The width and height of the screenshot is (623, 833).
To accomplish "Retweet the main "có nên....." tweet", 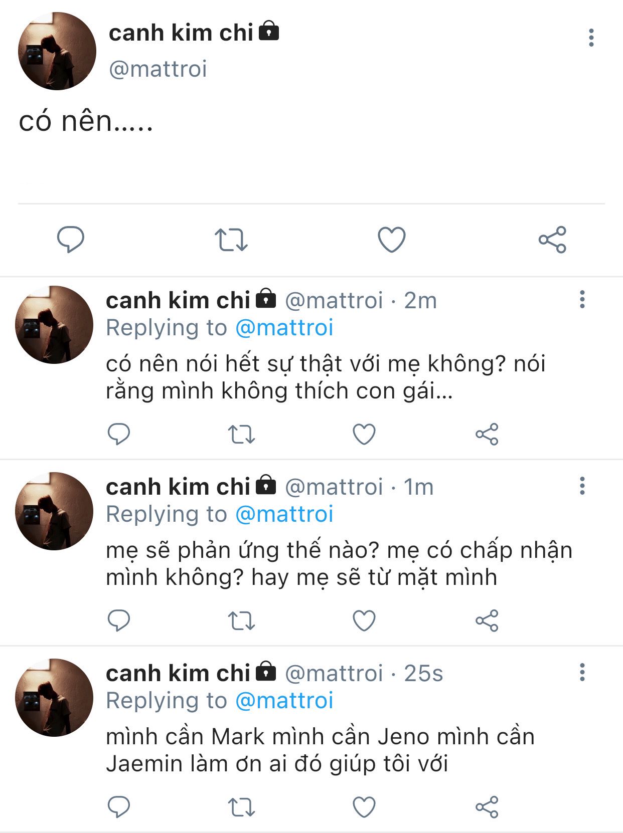I will (x=231, y=240).
